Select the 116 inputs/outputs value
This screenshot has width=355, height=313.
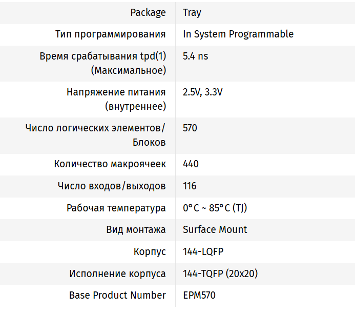tap(190, 186)
